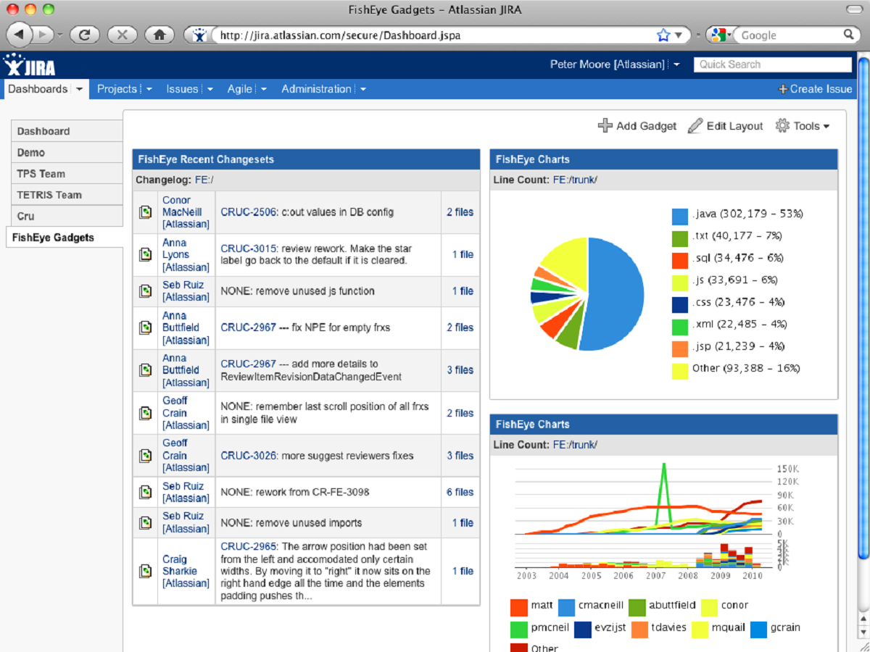Click the blue .java legend swatch
The height and width of the screenshot is (652, 870).
point(679,216)
